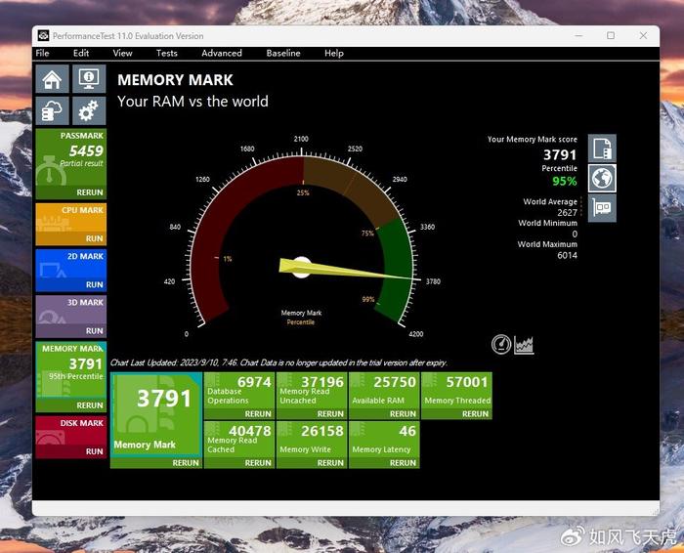Select the large Memory Mark 3791 tile

pos(156,414)
